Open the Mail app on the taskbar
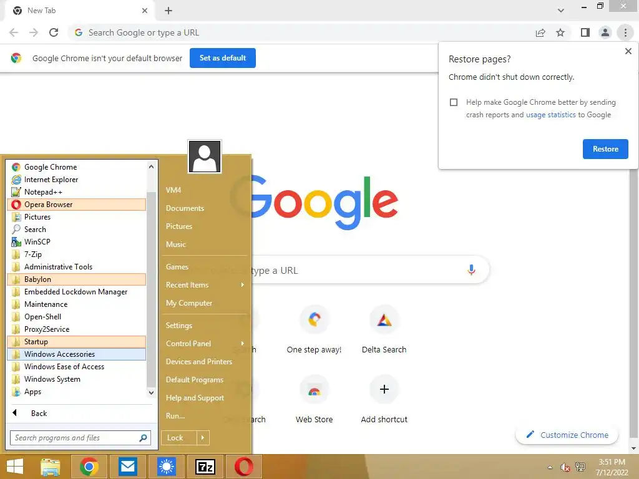639x479 pixels. point(128,467)
